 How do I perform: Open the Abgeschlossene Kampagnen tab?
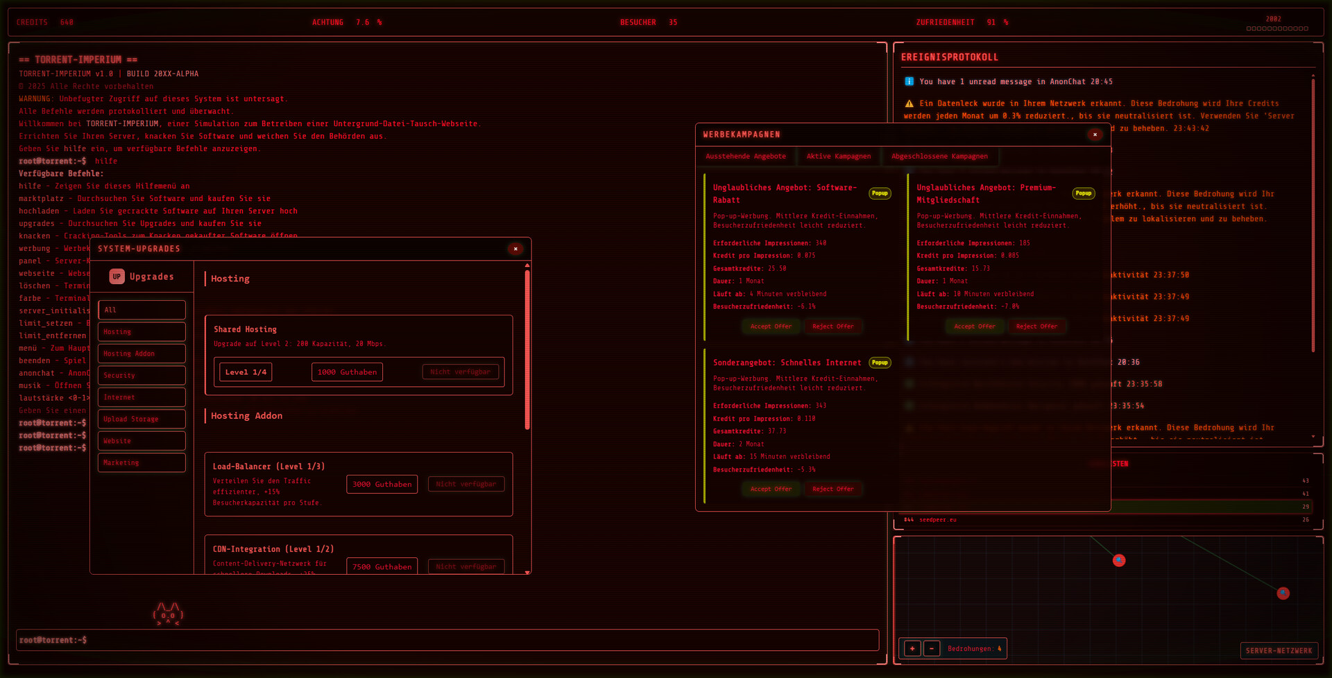(x=939, y=157)
